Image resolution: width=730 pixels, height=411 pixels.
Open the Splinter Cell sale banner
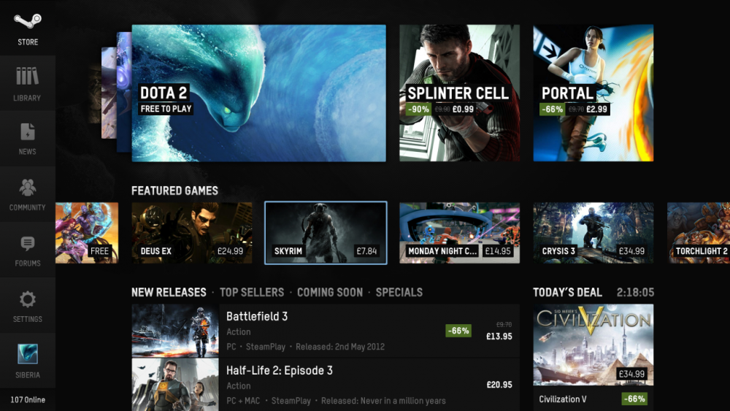pos(459,93)
